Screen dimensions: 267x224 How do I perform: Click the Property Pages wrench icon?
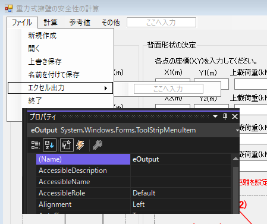[98, 145]
